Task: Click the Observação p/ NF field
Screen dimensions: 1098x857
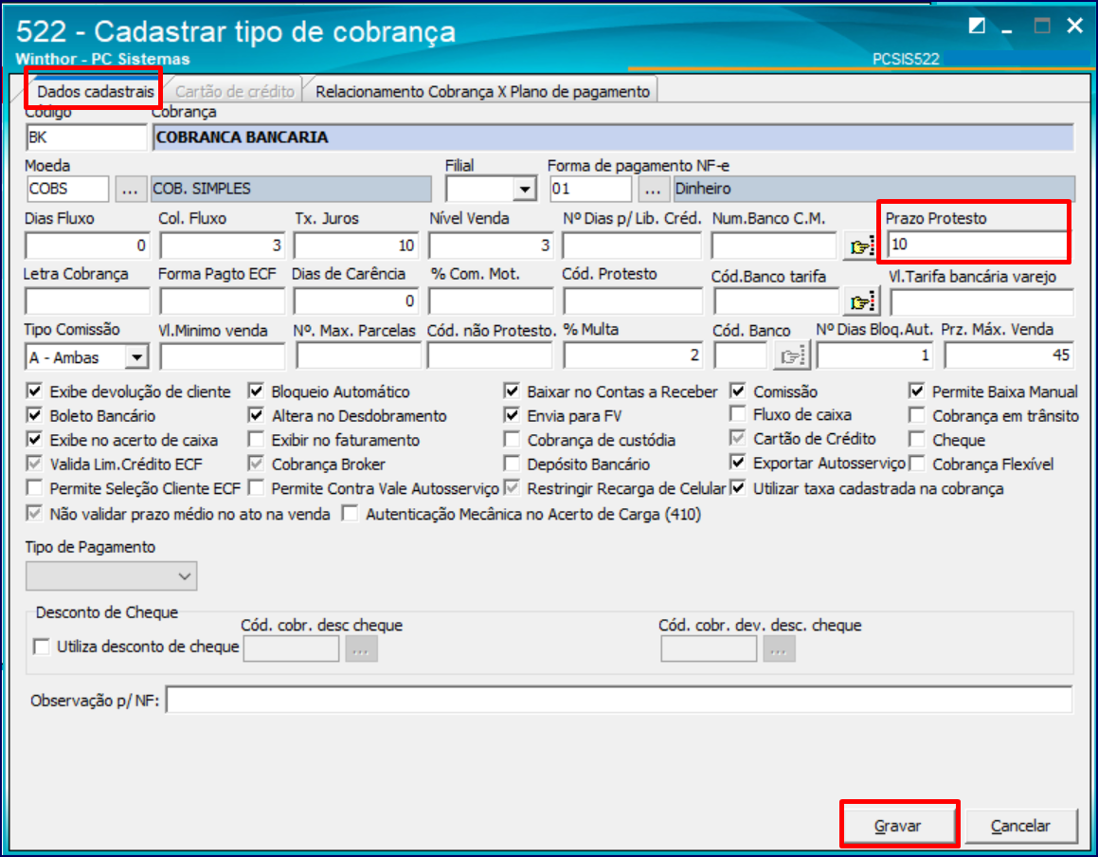Action: (619, 700)
